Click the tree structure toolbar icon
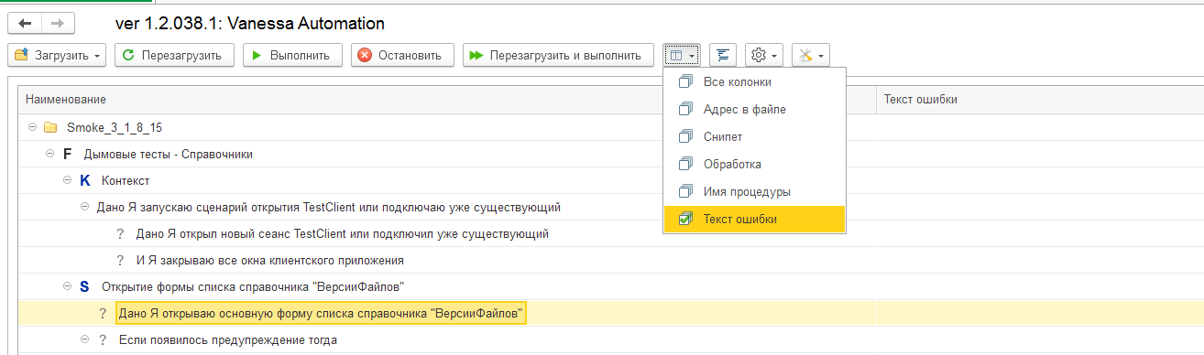 click(x=723, y=56)
